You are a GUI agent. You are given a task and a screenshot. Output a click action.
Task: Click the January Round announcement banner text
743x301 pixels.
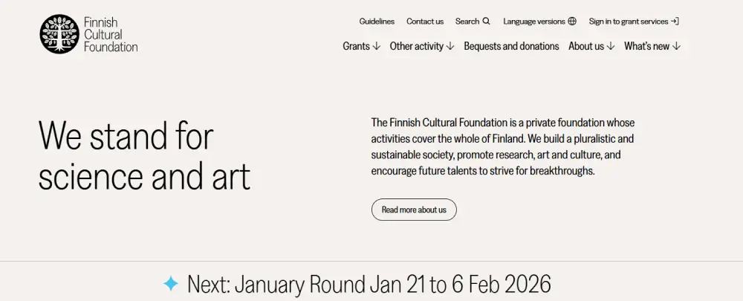click(369, 283)
